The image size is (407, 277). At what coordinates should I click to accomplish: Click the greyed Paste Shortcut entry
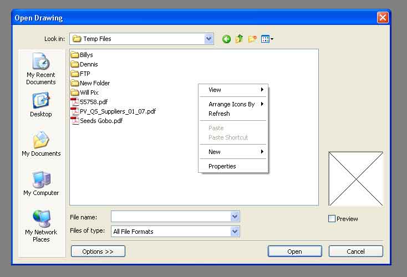pyautogui.click(x=233, y=137)
